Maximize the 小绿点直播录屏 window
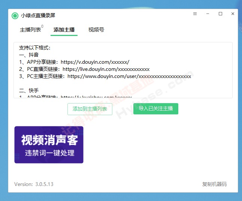242x201 pixels. 220,14
